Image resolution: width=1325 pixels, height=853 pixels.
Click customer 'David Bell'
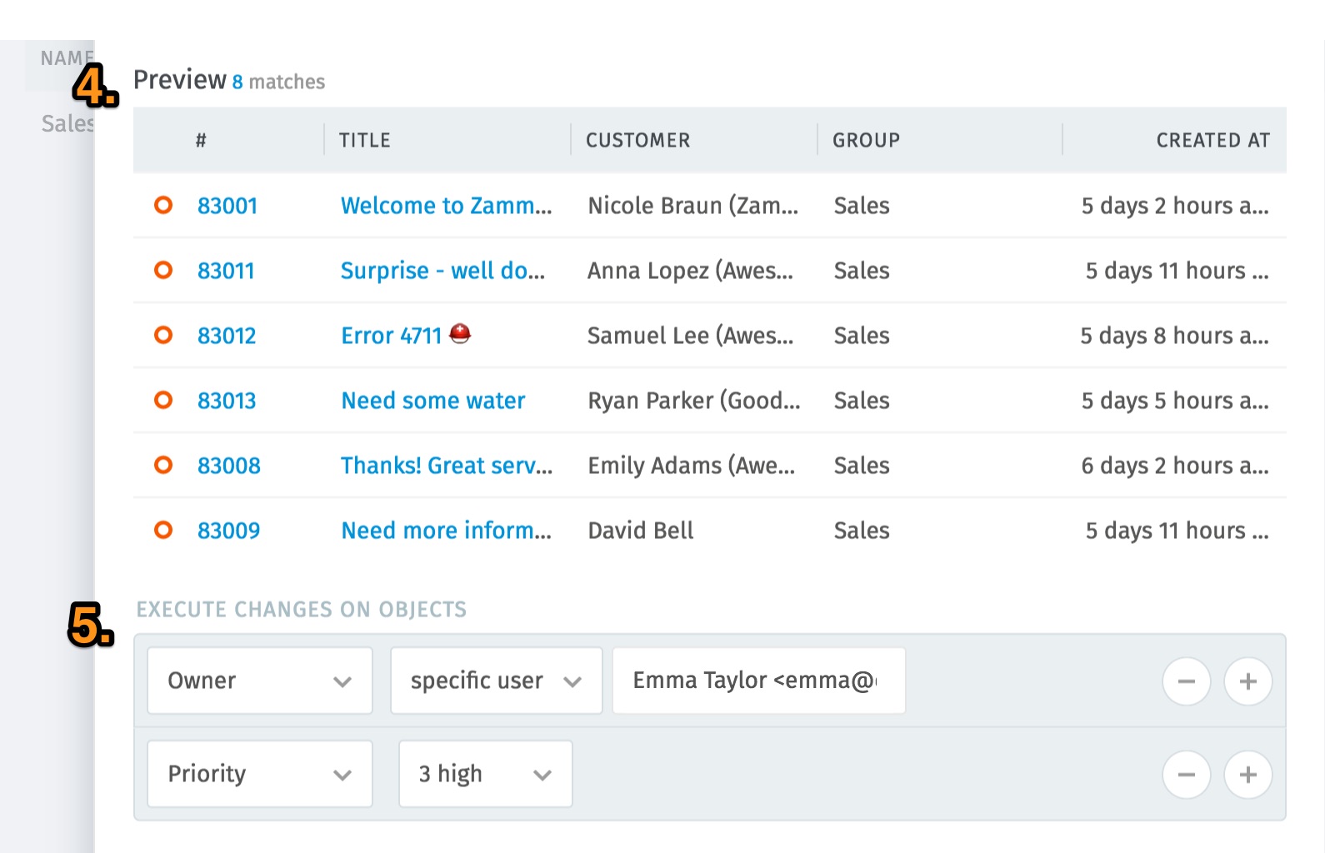(x=641, y=531)
